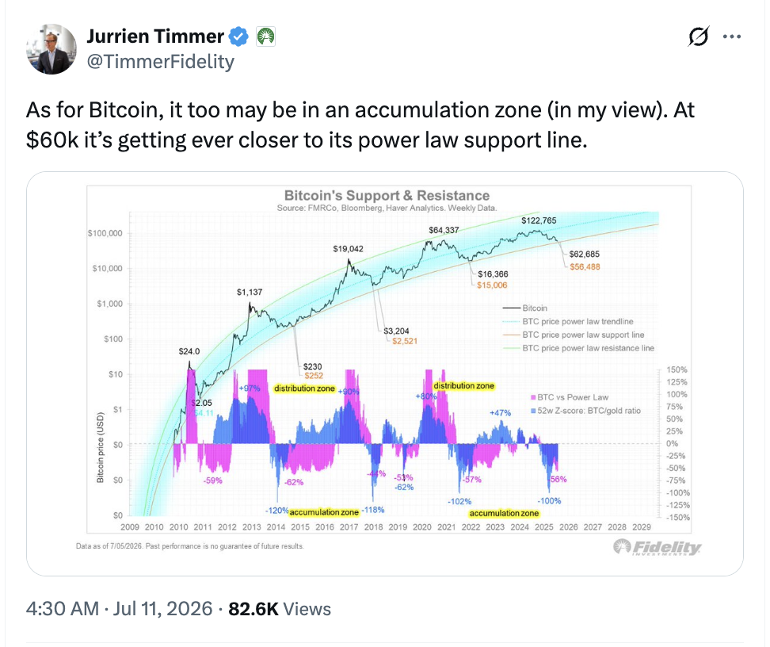
Task: Open the three-dot more options menu
Action: click(x=732, y=36)
